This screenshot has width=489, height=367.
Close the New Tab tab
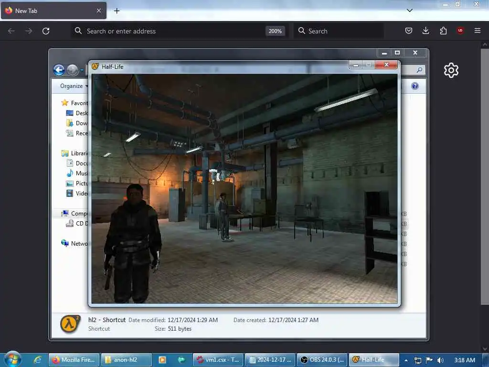point(99,11)
